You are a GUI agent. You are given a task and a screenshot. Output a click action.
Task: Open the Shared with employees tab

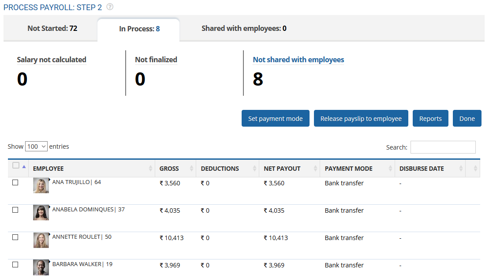click(244, 28)
